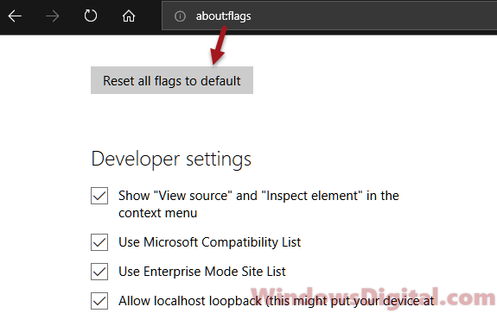Focus the about:flags address bar

329,16
